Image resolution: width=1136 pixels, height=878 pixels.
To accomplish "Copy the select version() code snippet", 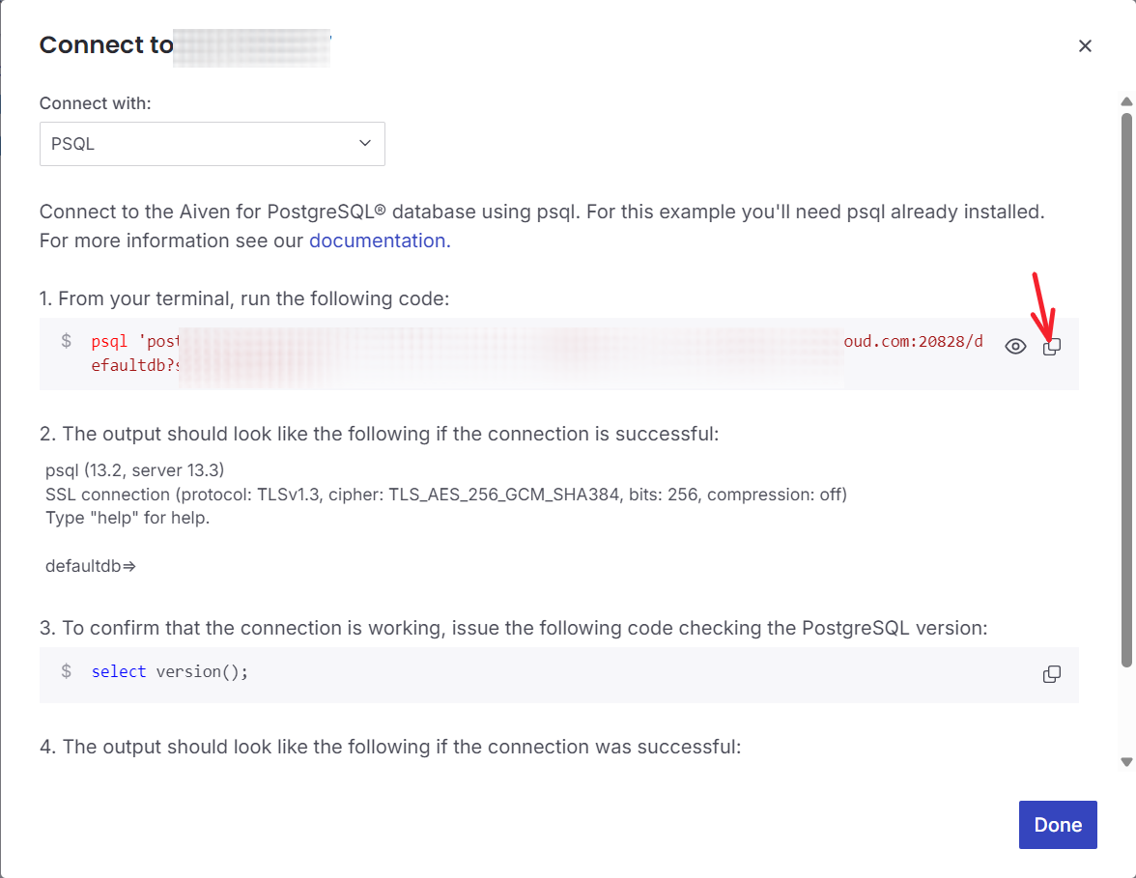I will click(x=1051, y=674).
